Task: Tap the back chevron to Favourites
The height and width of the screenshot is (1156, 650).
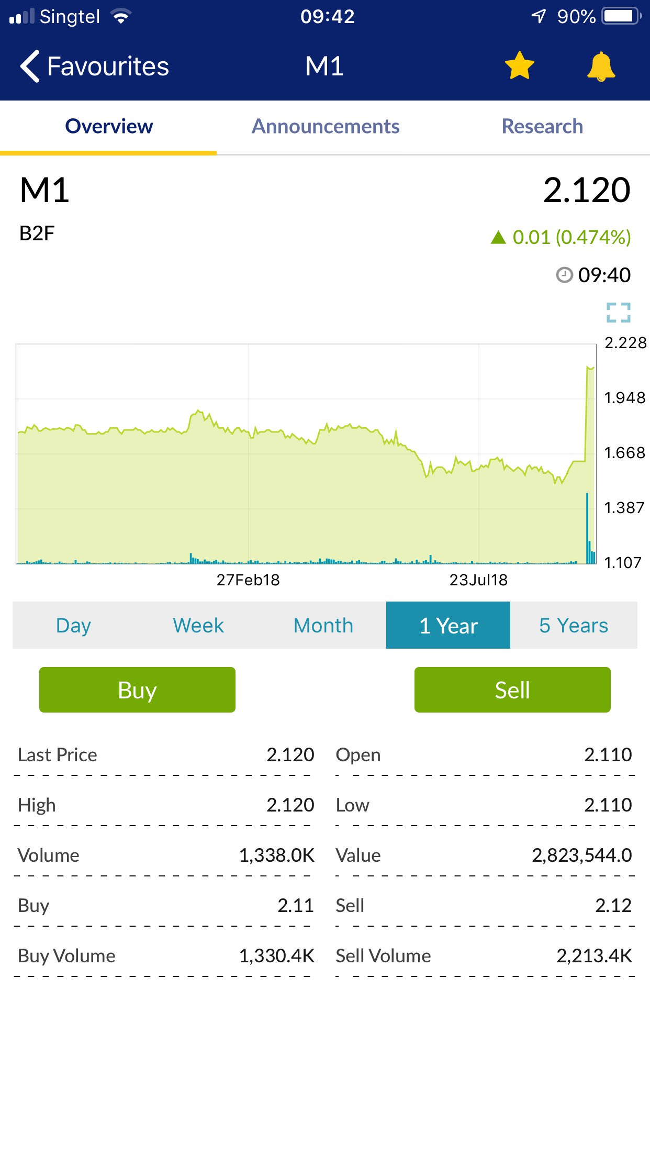Action: (30, 66)
